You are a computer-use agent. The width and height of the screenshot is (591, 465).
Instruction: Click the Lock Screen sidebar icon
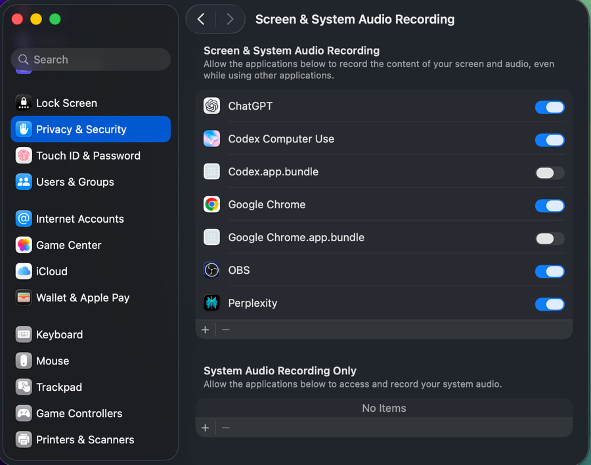(24, 103)
